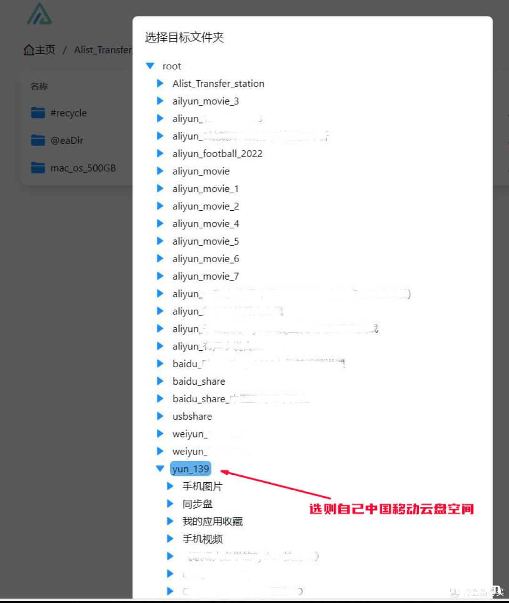509x603 pixels.
Task: Go to Alist_Transfer breadcrumb link
Action: pyautogui.click(x=103, y=50)
